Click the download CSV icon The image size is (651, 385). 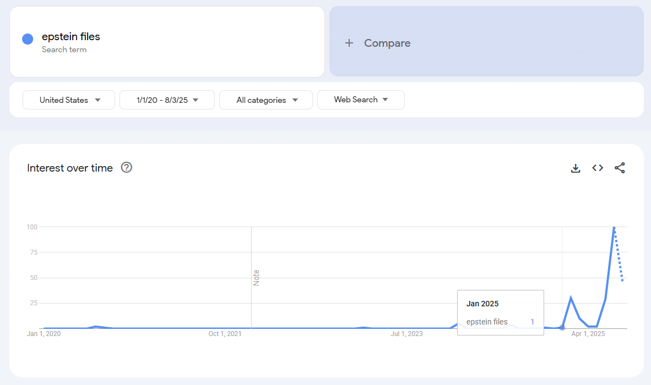coord(576,168)
